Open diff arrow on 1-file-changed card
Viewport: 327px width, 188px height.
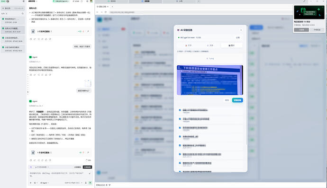[x=88, y=152]
